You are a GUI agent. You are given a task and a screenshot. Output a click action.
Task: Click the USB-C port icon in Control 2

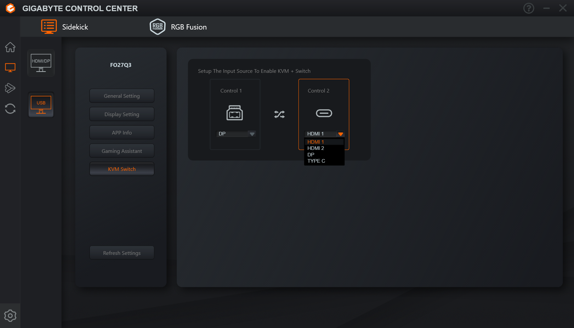point(324,113)
